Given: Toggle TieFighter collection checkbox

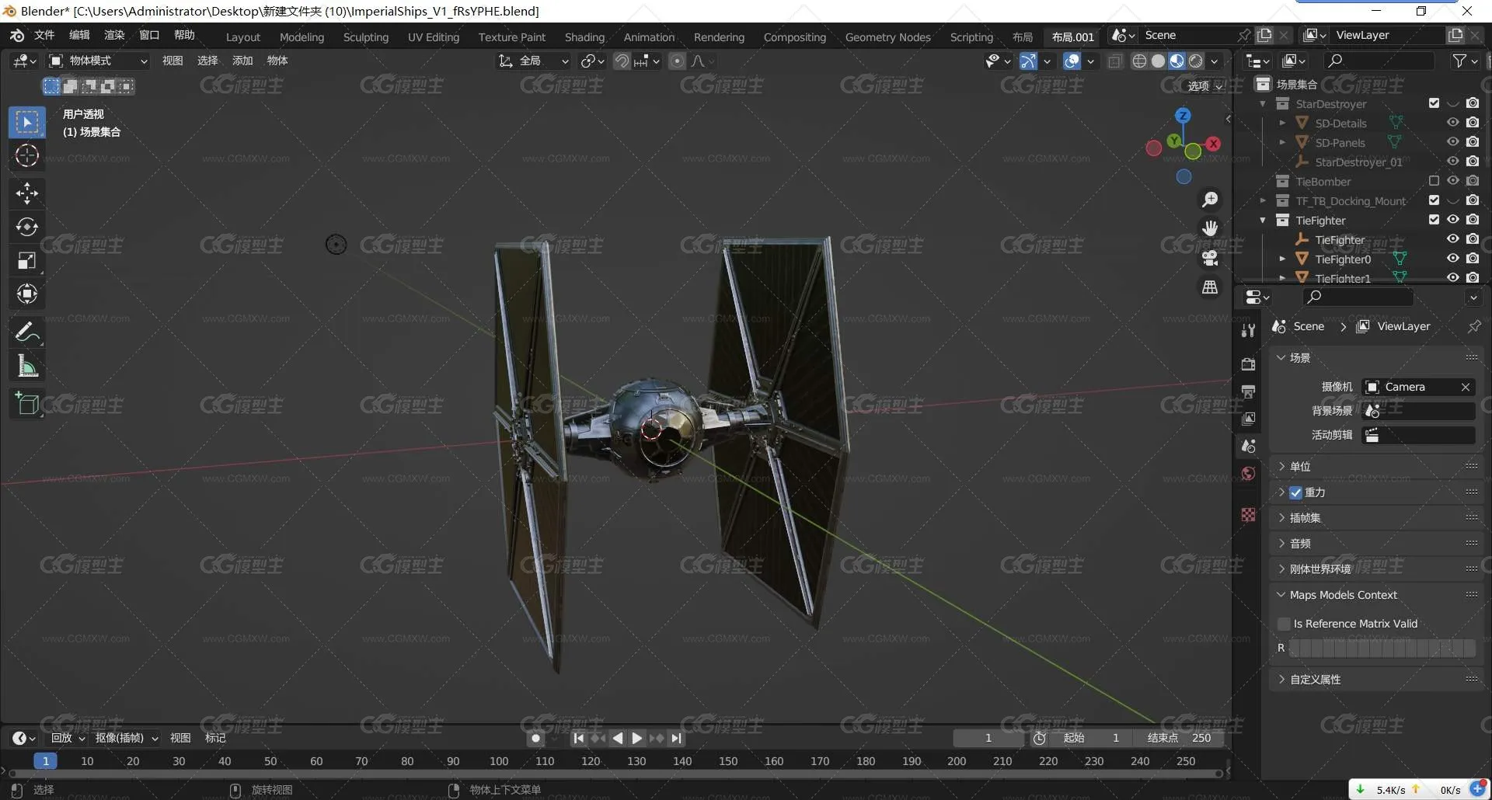Looking at the screenshot, I should point(1434,220).
